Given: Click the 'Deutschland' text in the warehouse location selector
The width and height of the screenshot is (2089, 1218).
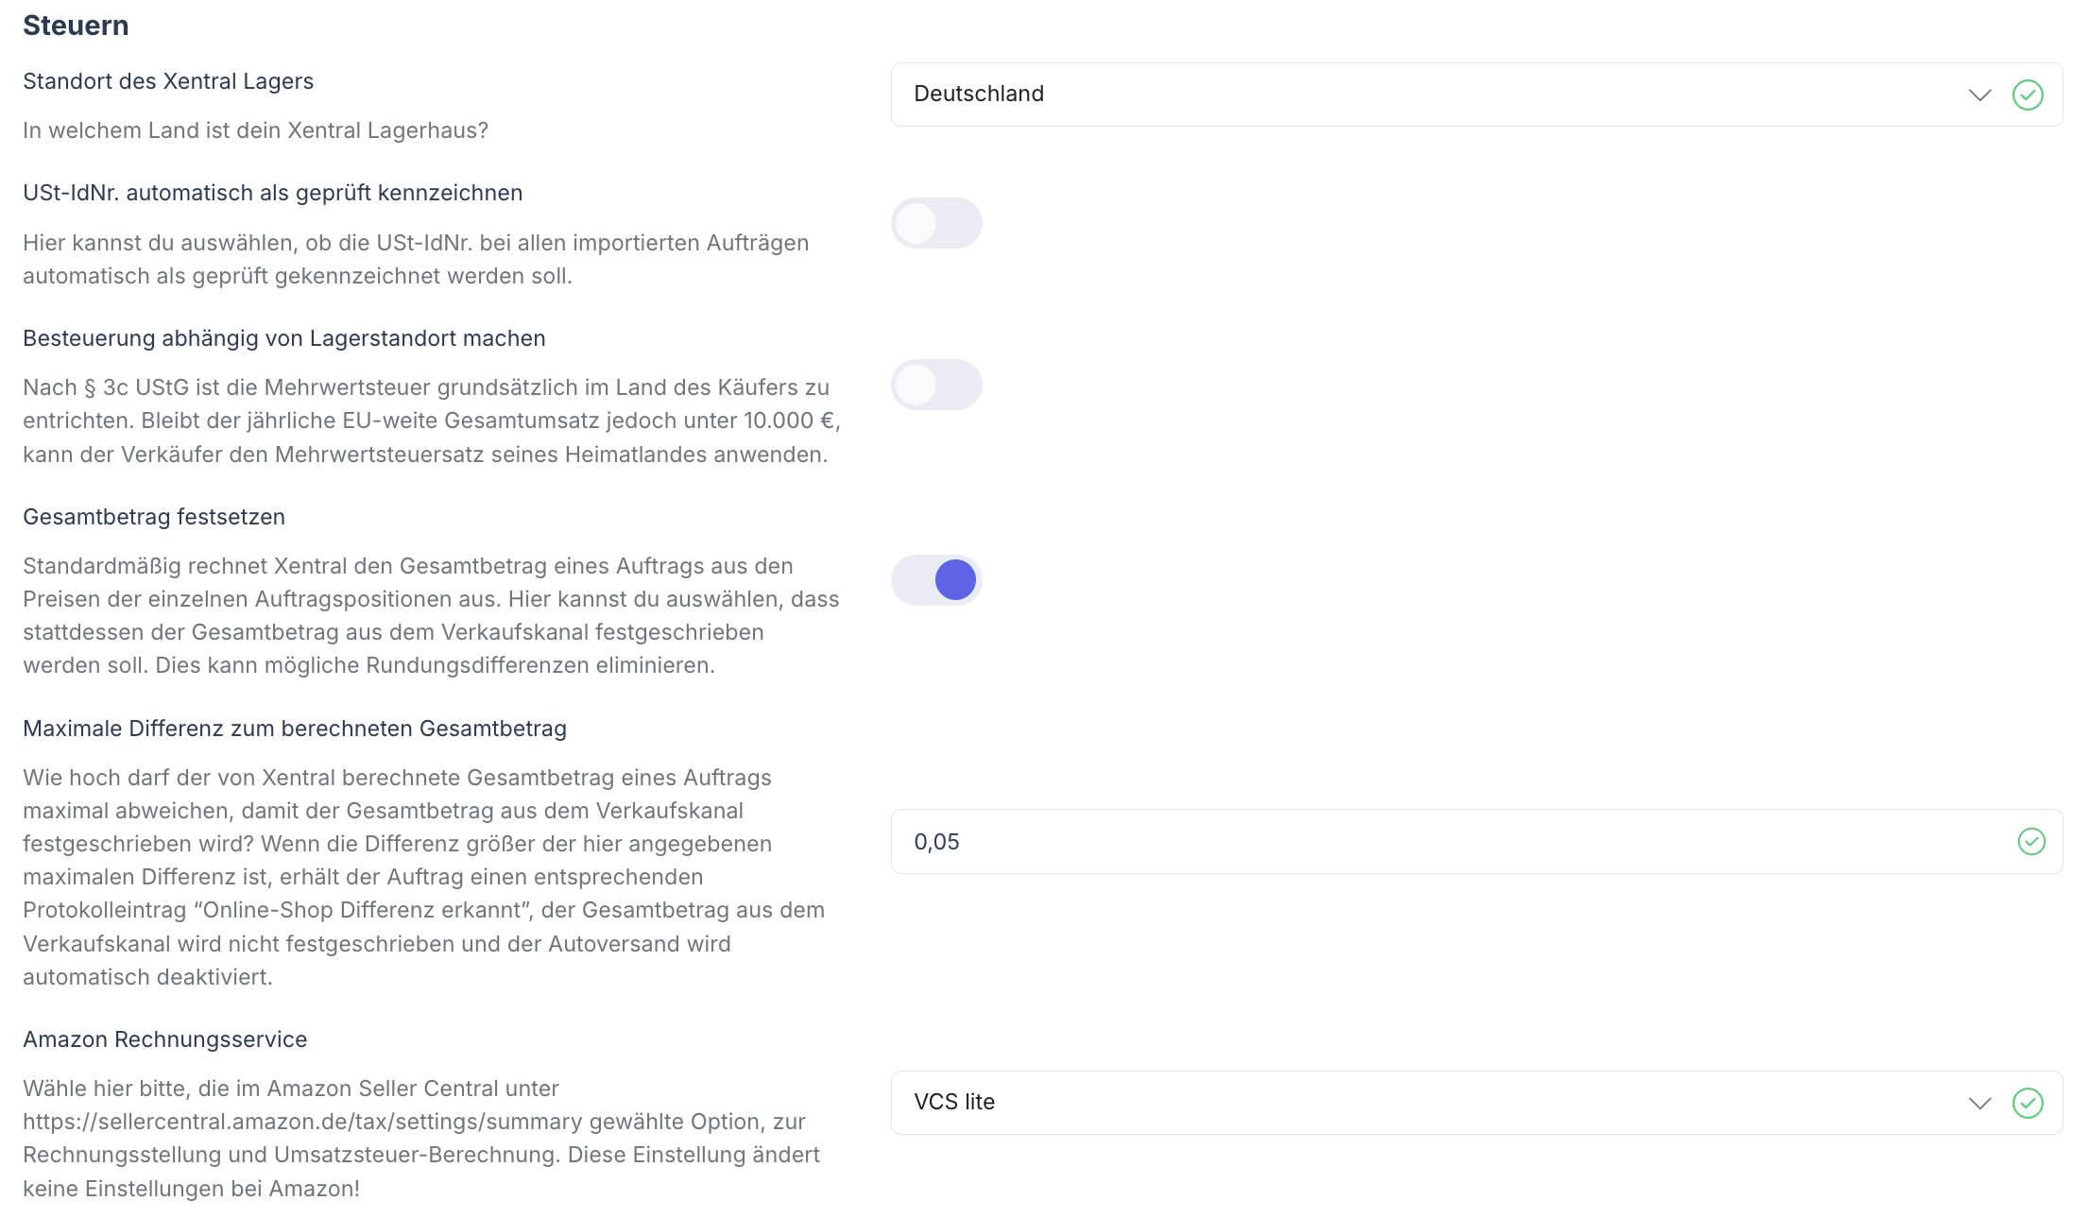Looking at the screenshot, I should click(x=979, y=94).
